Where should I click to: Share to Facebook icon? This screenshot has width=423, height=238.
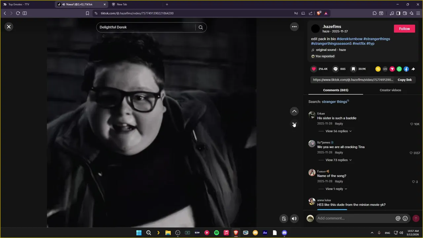point(406,69)
